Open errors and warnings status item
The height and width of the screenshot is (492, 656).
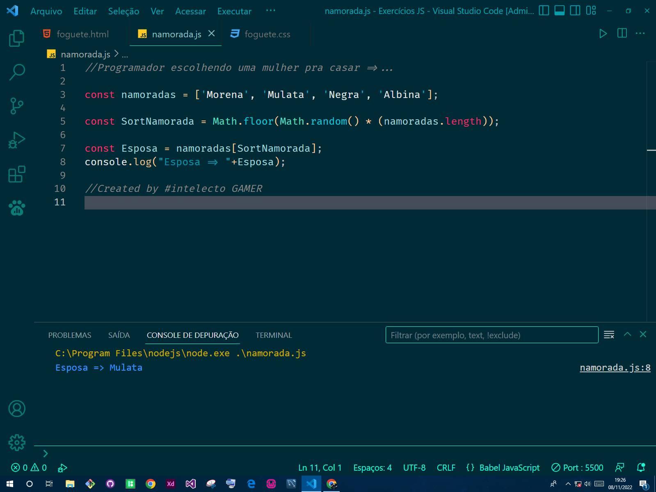29,467
